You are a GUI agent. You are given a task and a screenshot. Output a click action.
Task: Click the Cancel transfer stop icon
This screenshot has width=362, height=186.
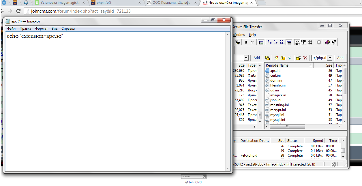(x=319, y=42)
